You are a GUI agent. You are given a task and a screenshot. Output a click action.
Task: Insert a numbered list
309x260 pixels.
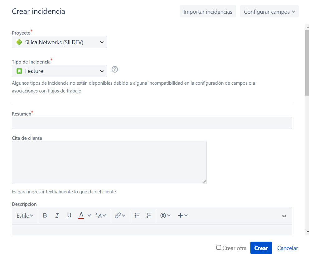(x=149, y=215)
